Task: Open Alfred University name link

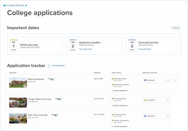Action: [x=36, y=79]
